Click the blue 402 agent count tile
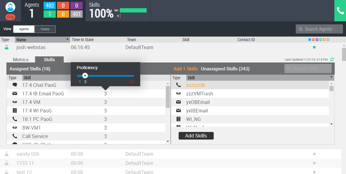Image resolution: width=346 pixels, height=174 pixels. click(x=50, y=5)
